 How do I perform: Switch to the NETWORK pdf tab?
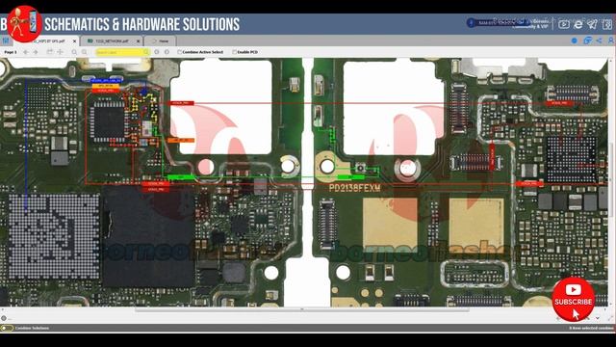pyautogui.click(x=112, y=40)
